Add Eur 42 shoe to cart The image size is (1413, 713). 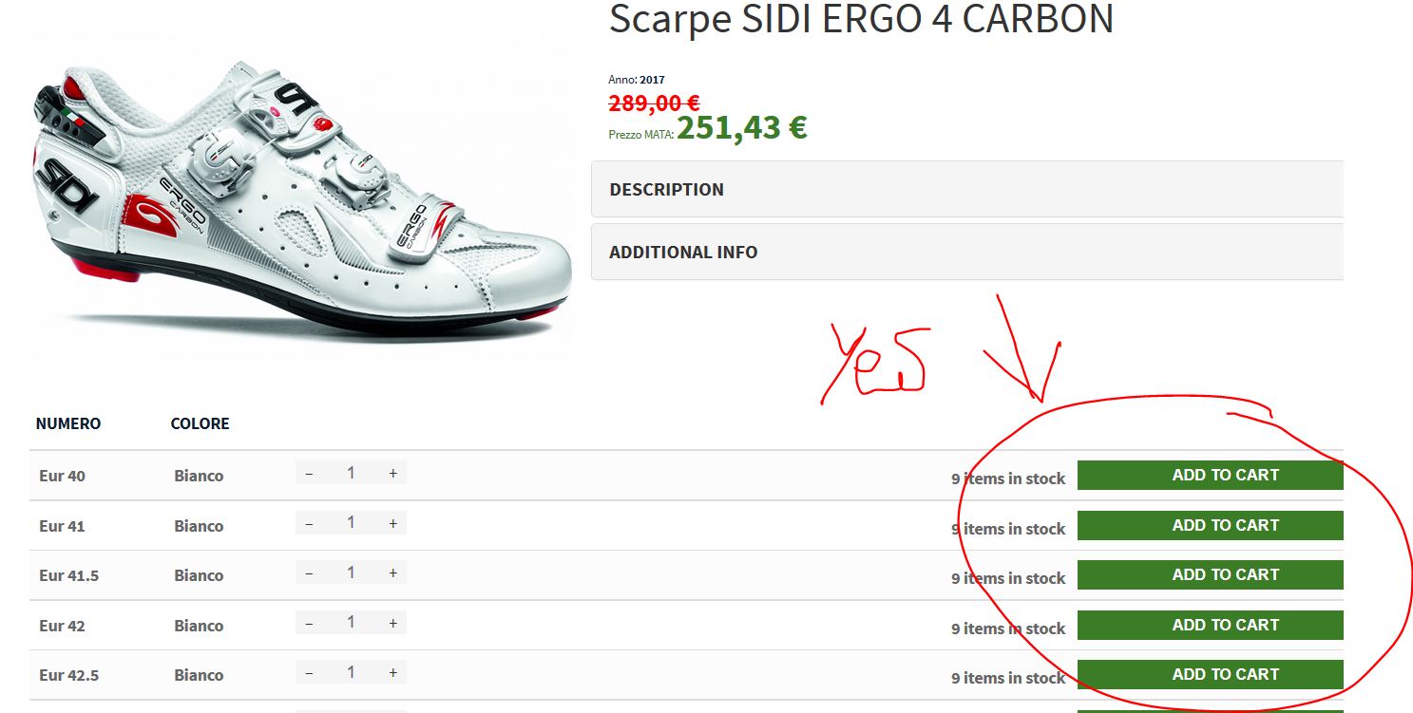(x=1211, y=625)
